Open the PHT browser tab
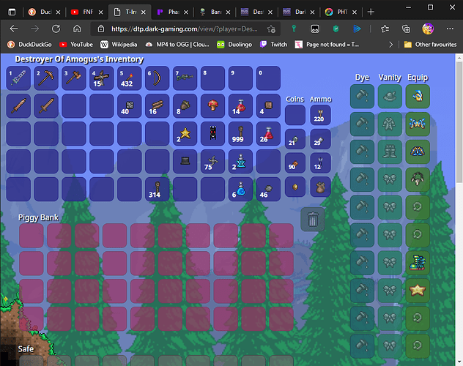The height and width of the screenshot is (366, 463). tap(341, 12)
